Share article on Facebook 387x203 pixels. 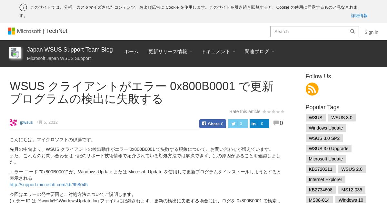point(213,124)
